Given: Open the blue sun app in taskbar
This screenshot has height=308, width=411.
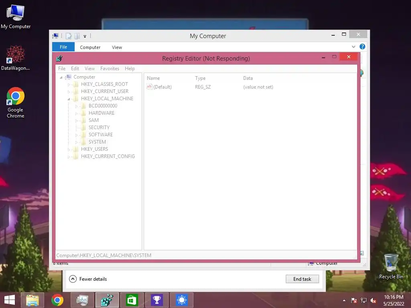Looking at the screenshot, I should (182, 300).
